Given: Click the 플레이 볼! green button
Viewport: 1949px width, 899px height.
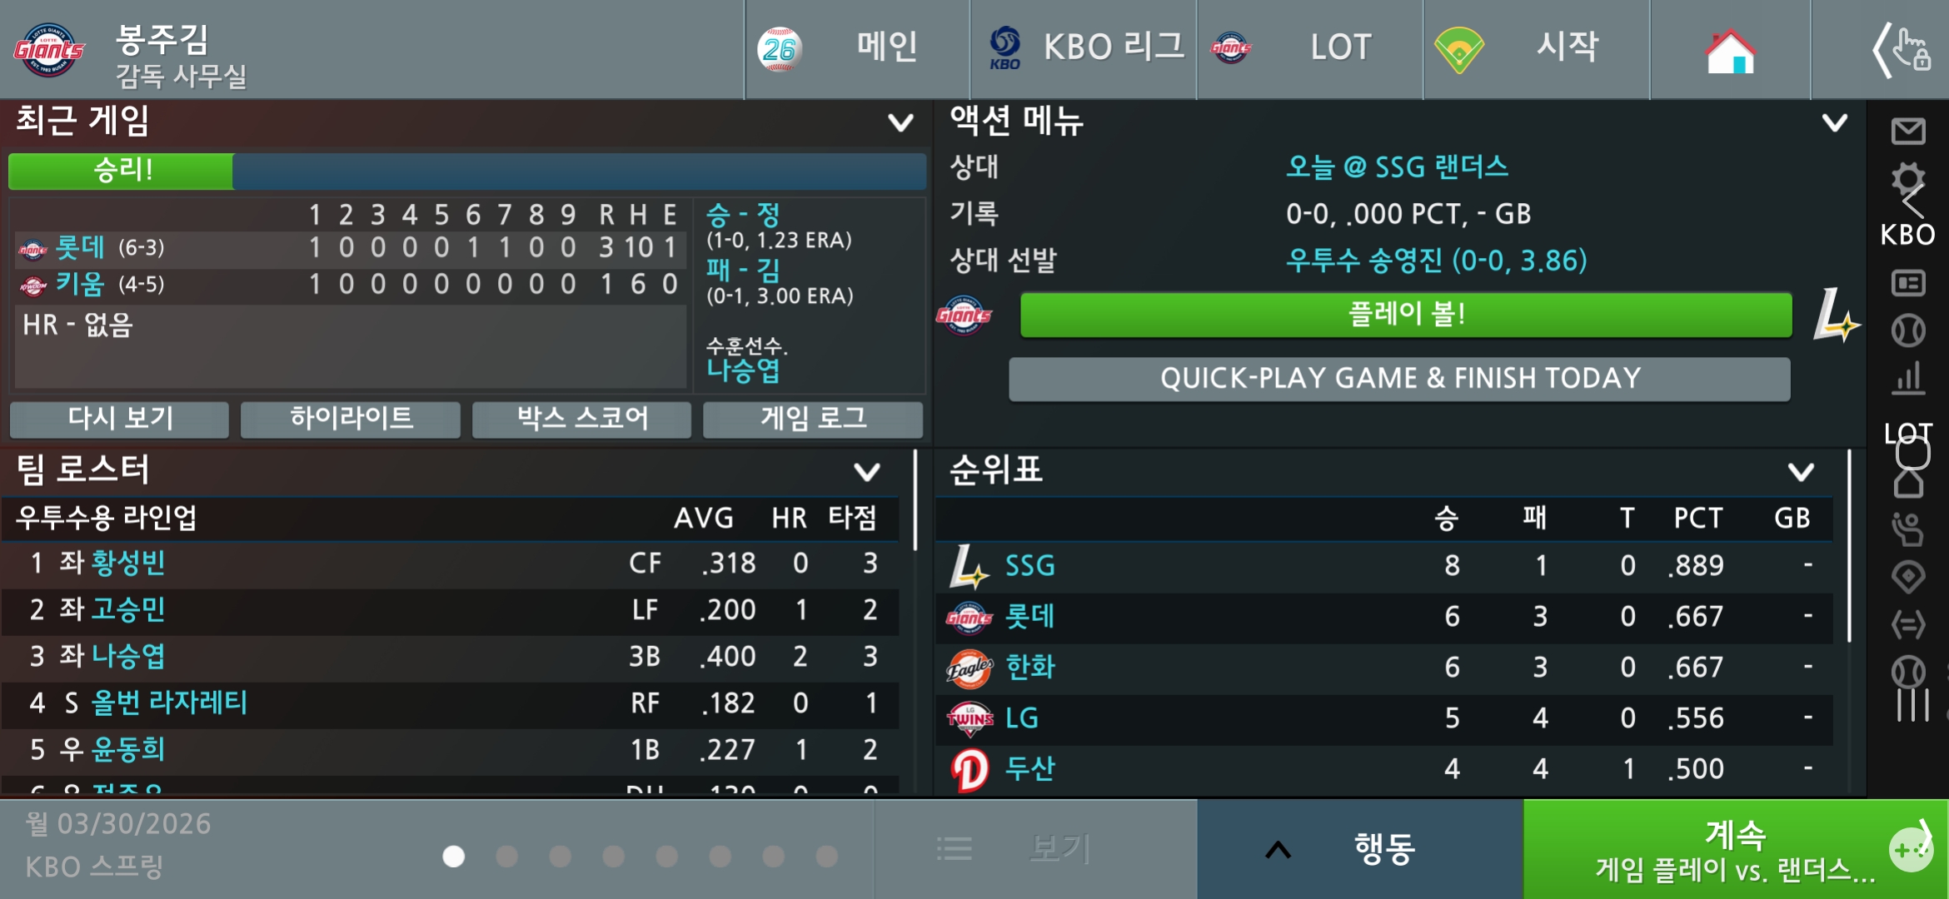Looking at the screenshot, I should pyautogui.click(x=1406, y=315).
